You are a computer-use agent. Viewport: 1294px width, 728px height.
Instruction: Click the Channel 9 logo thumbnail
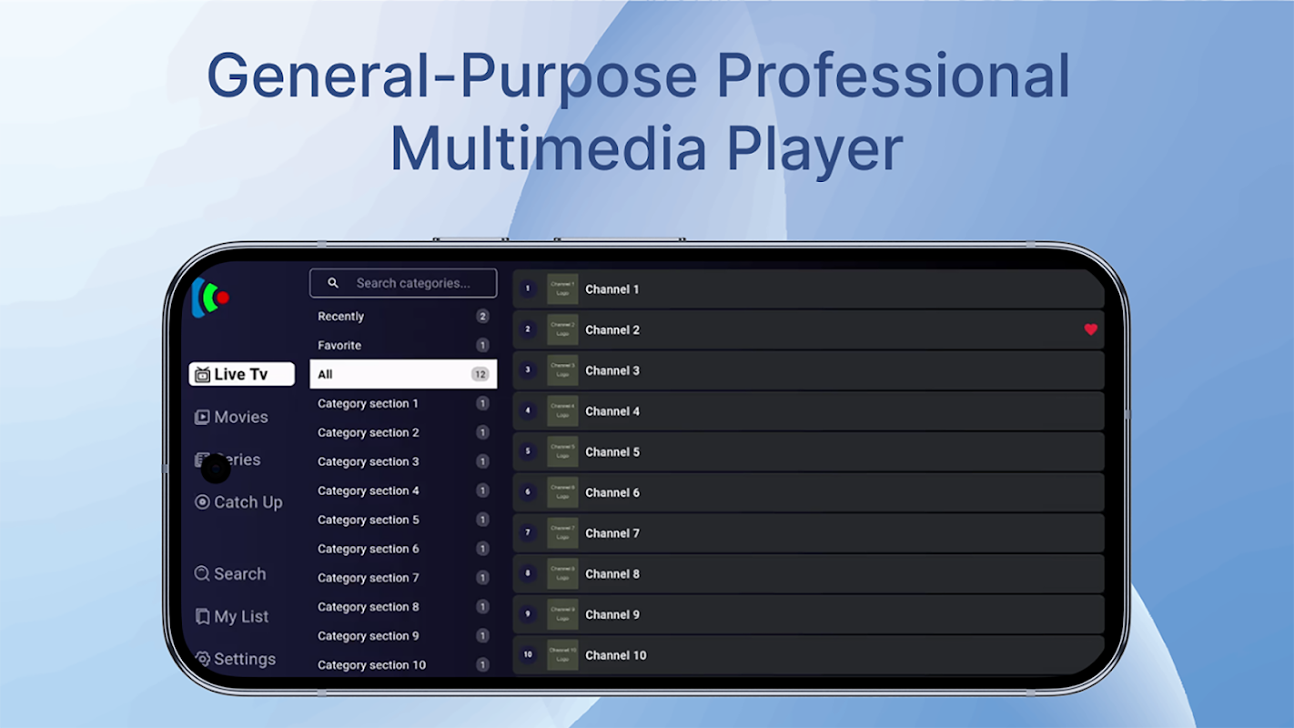pos(562,614)
